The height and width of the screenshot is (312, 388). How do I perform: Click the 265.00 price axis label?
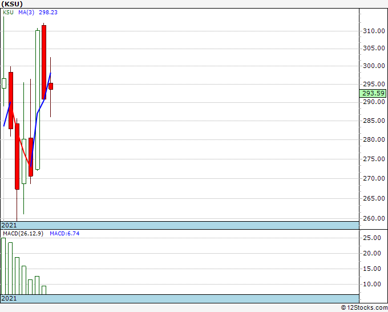pos(374,198)
